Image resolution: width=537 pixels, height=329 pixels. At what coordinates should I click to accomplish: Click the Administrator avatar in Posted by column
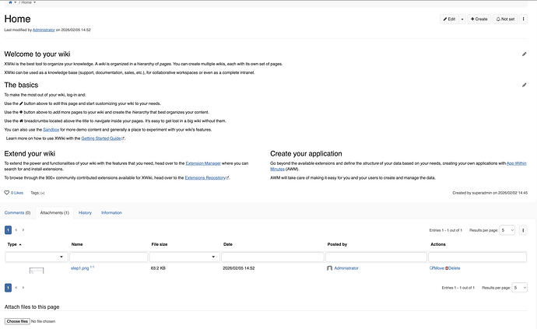click(x=330, y=268)
